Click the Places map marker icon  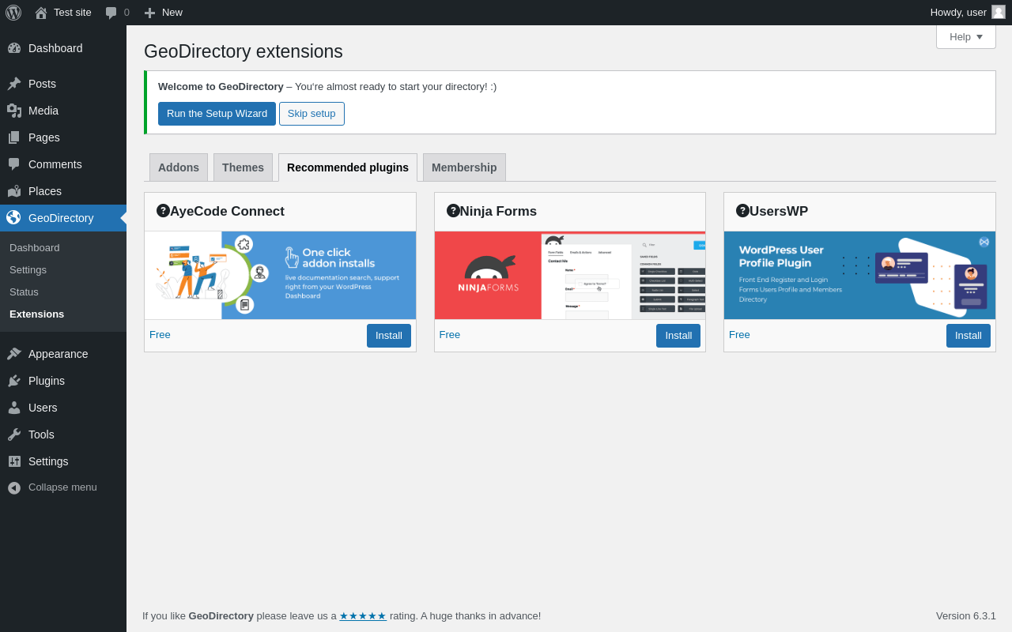[14, 191]
